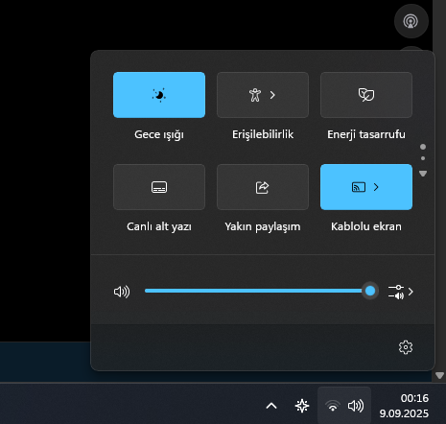Click the Kablolu ekran label text
Image resolution: width=446 pixels, height=424 pixels.
click(x=366, y=226)
